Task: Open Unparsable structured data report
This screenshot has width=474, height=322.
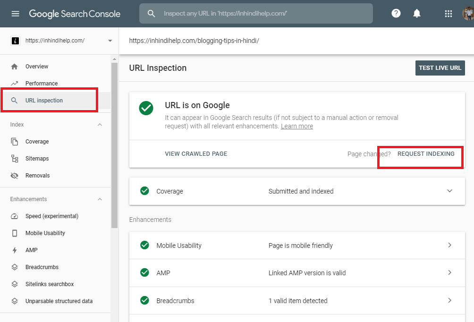Action: (x=59, y=301)
